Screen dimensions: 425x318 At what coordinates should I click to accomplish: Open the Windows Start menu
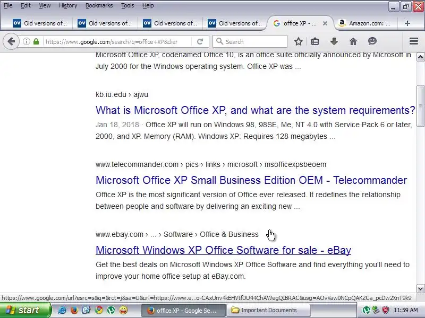25,310
